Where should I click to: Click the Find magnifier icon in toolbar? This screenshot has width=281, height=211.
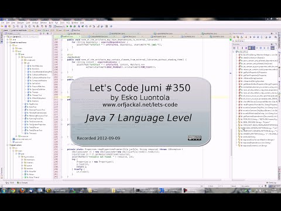(34, 26)
